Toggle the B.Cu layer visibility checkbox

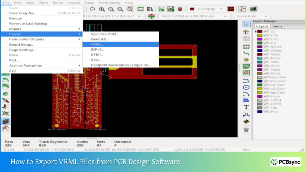click(265, 43)
